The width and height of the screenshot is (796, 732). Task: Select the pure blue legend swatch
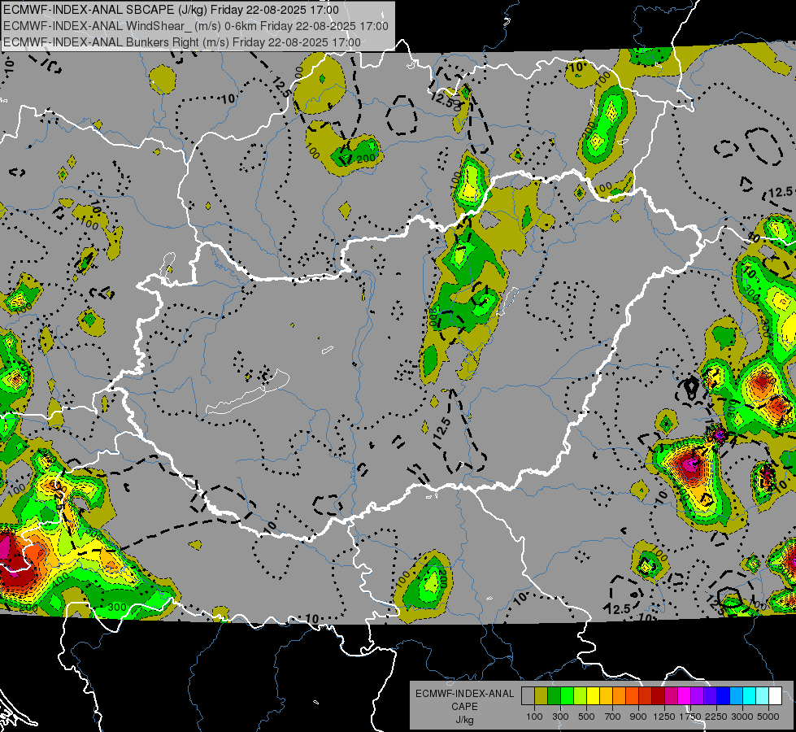pyautogui.click(x=724, y=696)
